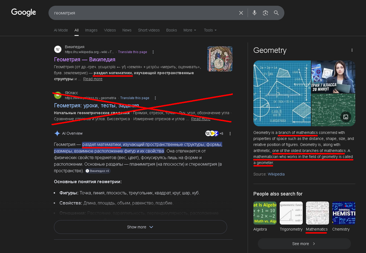Expand the More dropdown
The image size is (366, 253).
pyautogui.click(x=190, y=30)
